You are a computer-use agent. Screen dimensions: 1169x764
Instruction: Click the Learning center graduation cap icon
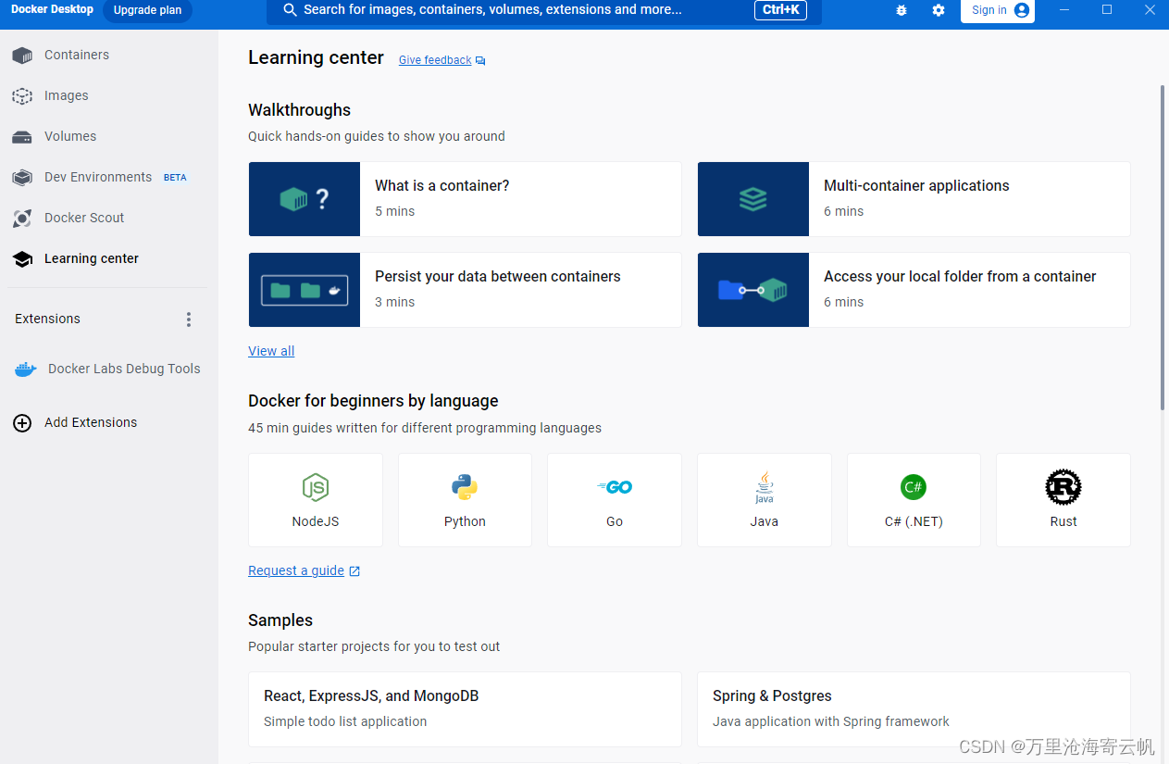coord(22,259)
